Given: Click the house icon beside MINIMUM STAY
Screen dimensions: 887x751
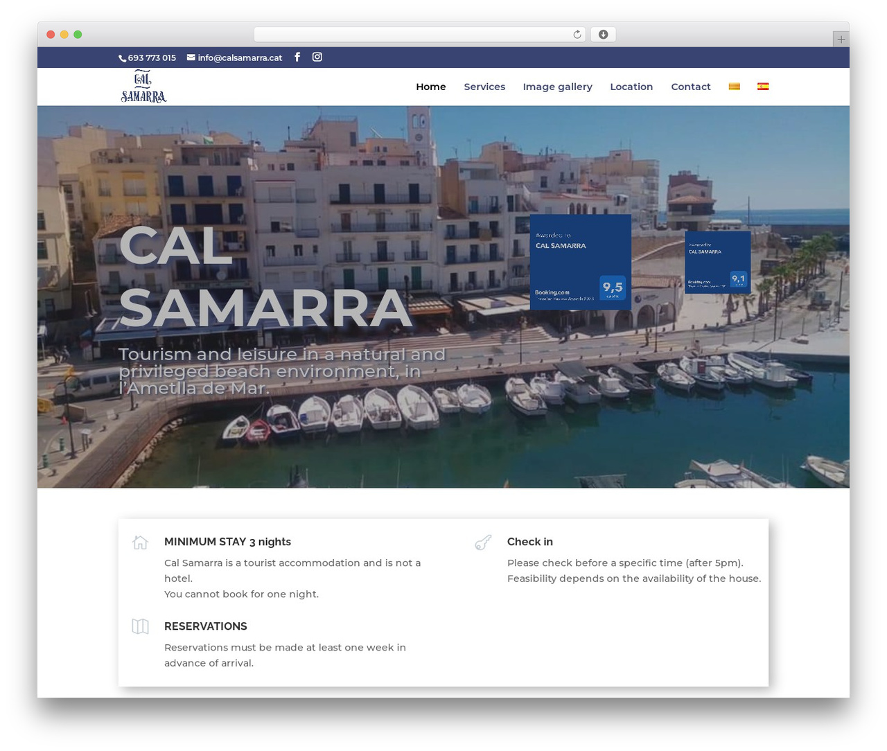Looking at the screenshot, I should tap(141, 542).
